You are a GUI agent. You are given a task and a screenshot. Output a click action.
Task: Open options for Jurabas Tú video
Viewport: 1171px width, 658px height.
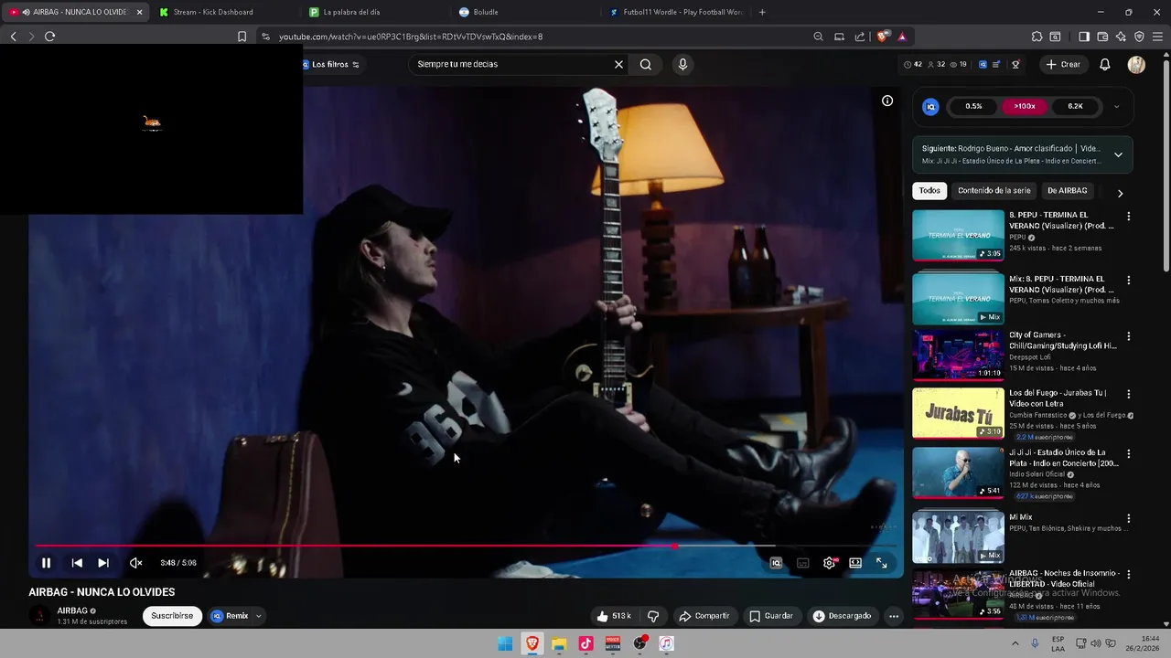[x=1128, y=394]
